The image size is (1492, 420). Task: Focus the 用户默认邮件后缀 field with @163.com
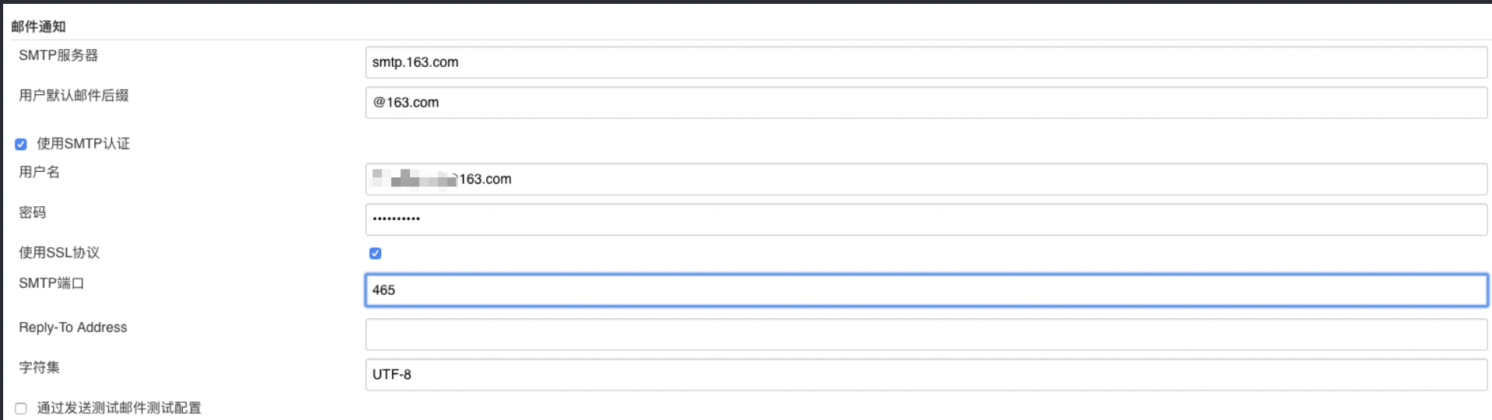(926, 103)
